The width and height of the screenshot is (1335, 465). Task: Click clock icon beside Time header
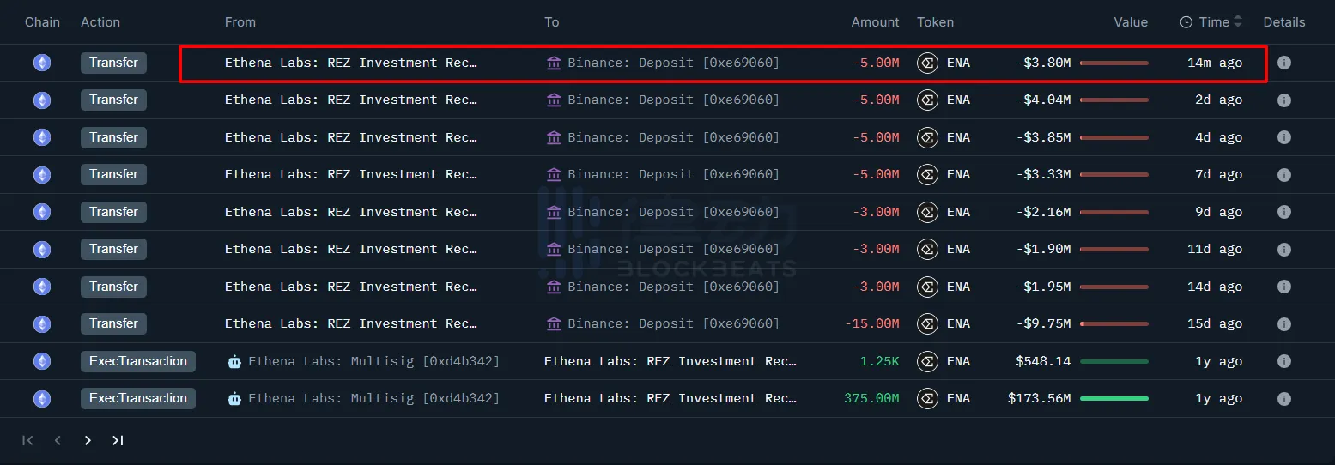1186,22
